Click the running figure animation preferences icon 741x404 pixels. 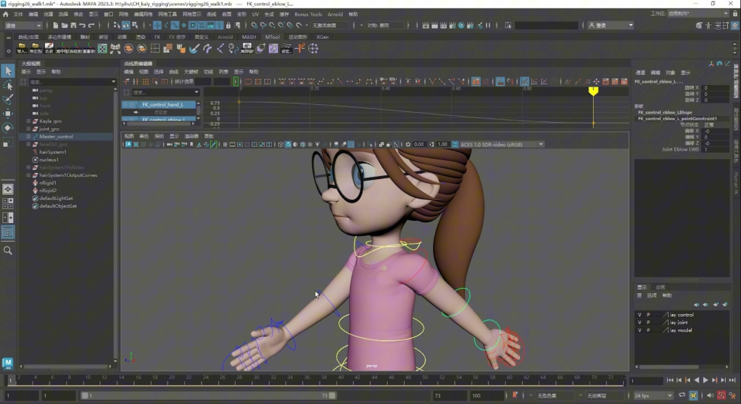point(732,396)
